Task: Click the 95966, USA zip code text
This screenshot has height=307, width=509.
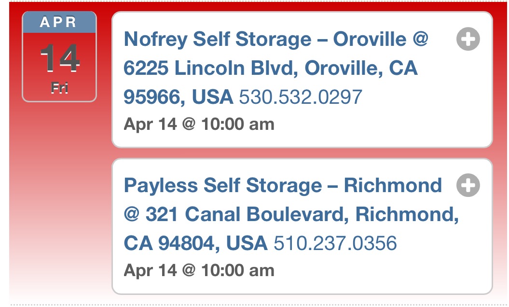Action: click(x=178, y=97)
